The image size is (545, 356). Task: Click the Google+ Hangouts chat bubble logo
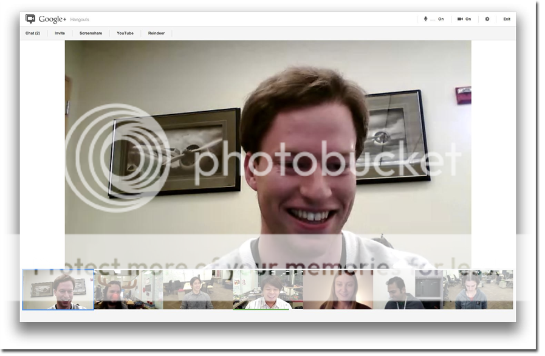tap(30, 19)
